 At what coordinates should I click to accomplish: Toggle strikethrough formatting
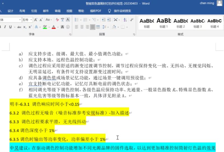pos(19,27)
